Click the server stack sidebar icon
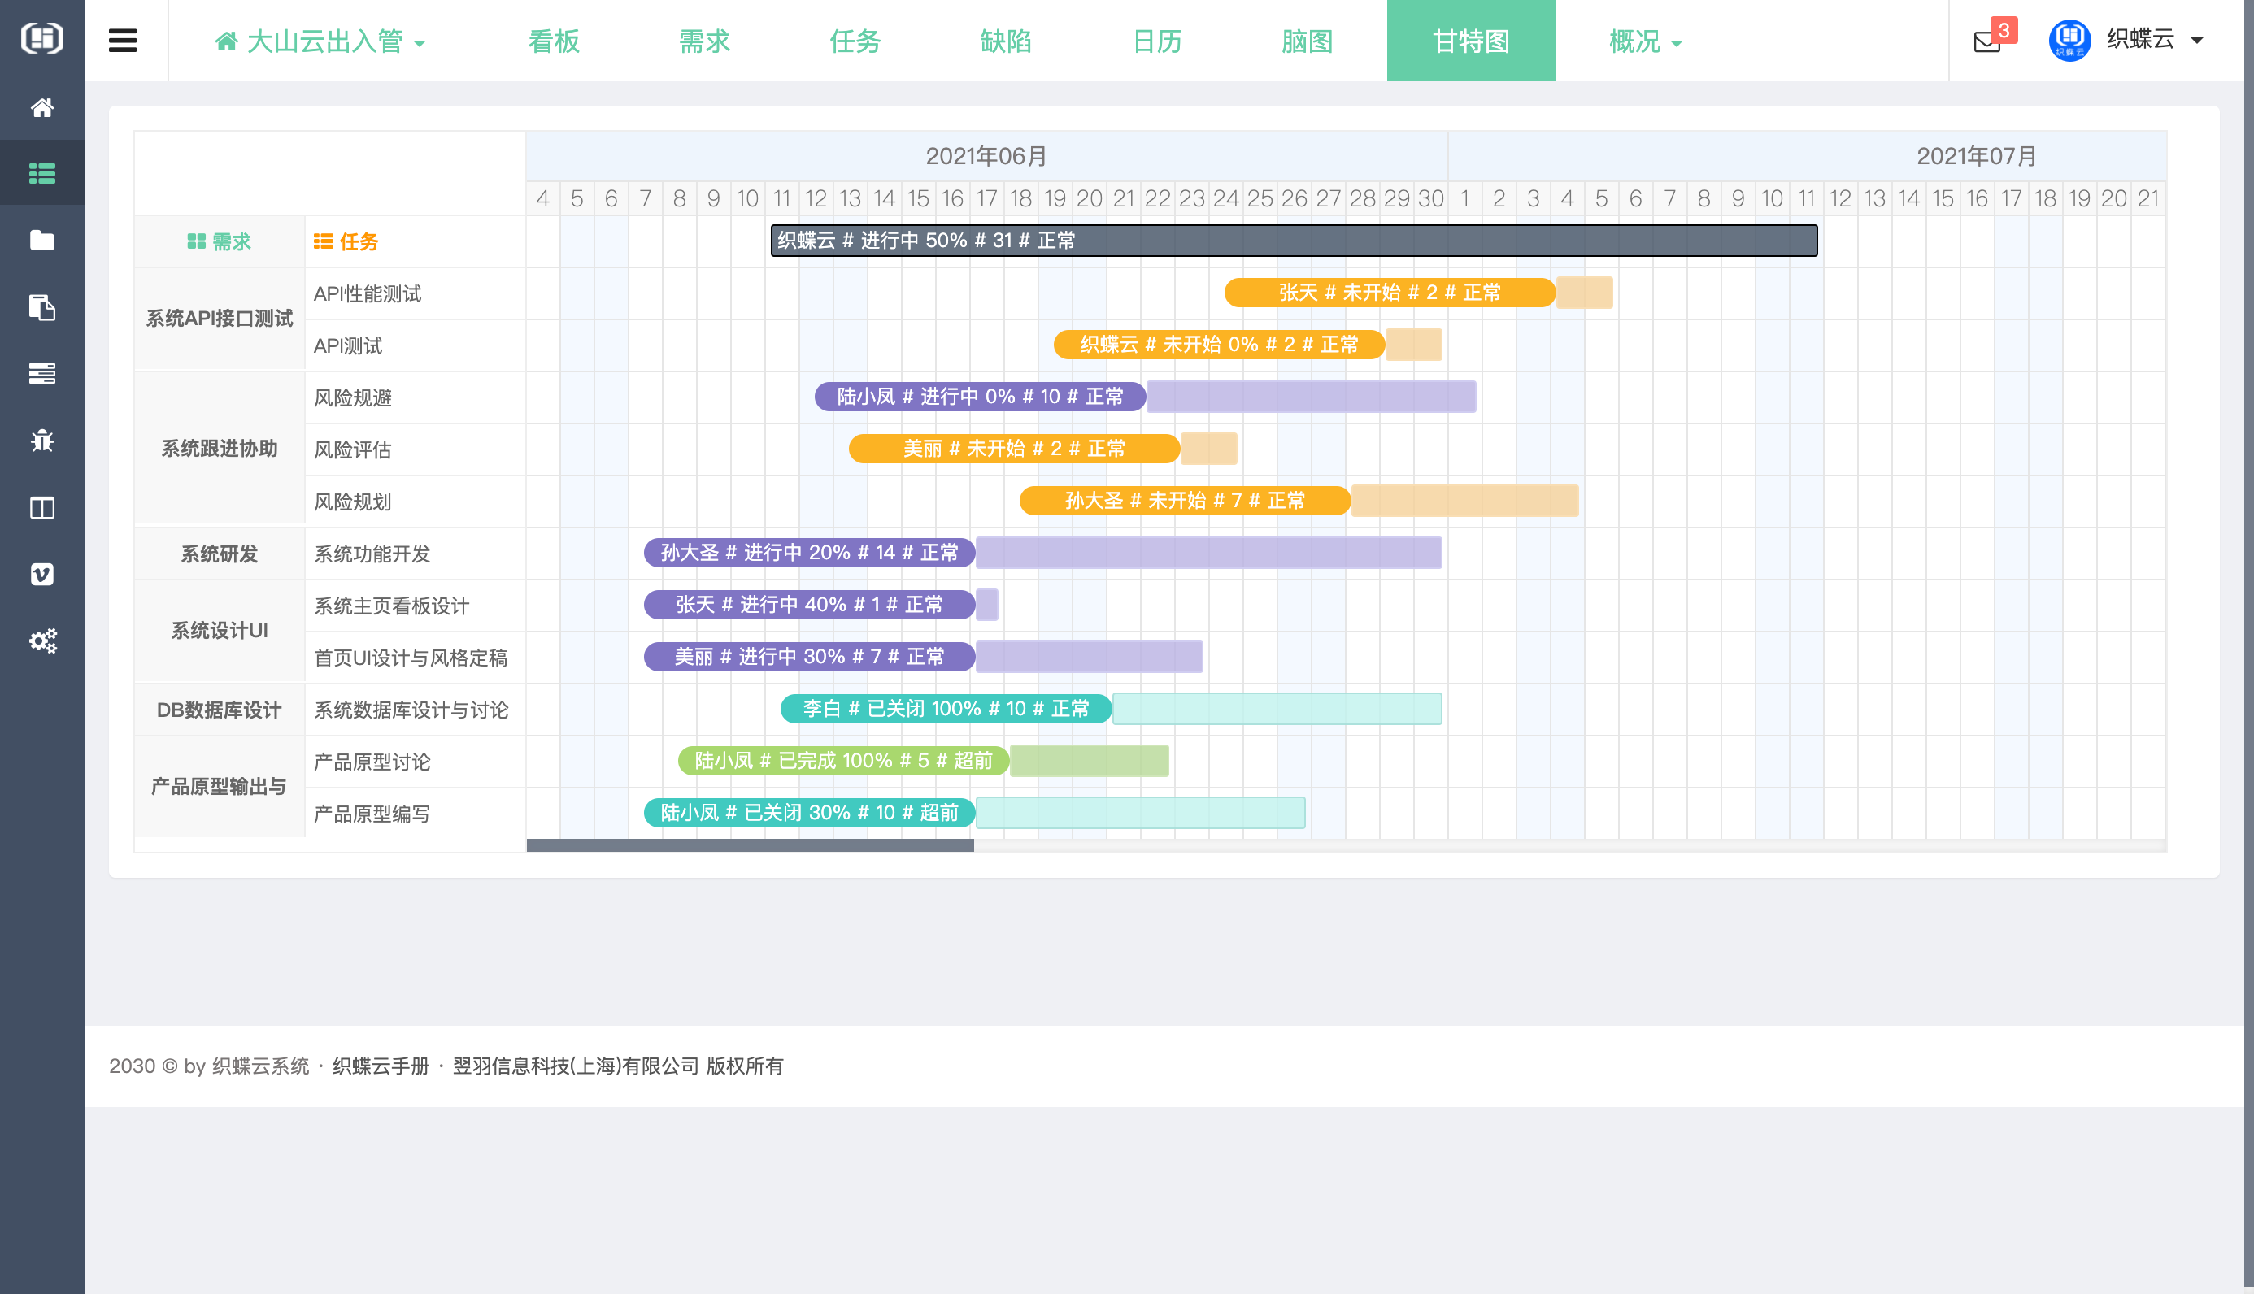 pyautogui.click(x=41, y=373)
